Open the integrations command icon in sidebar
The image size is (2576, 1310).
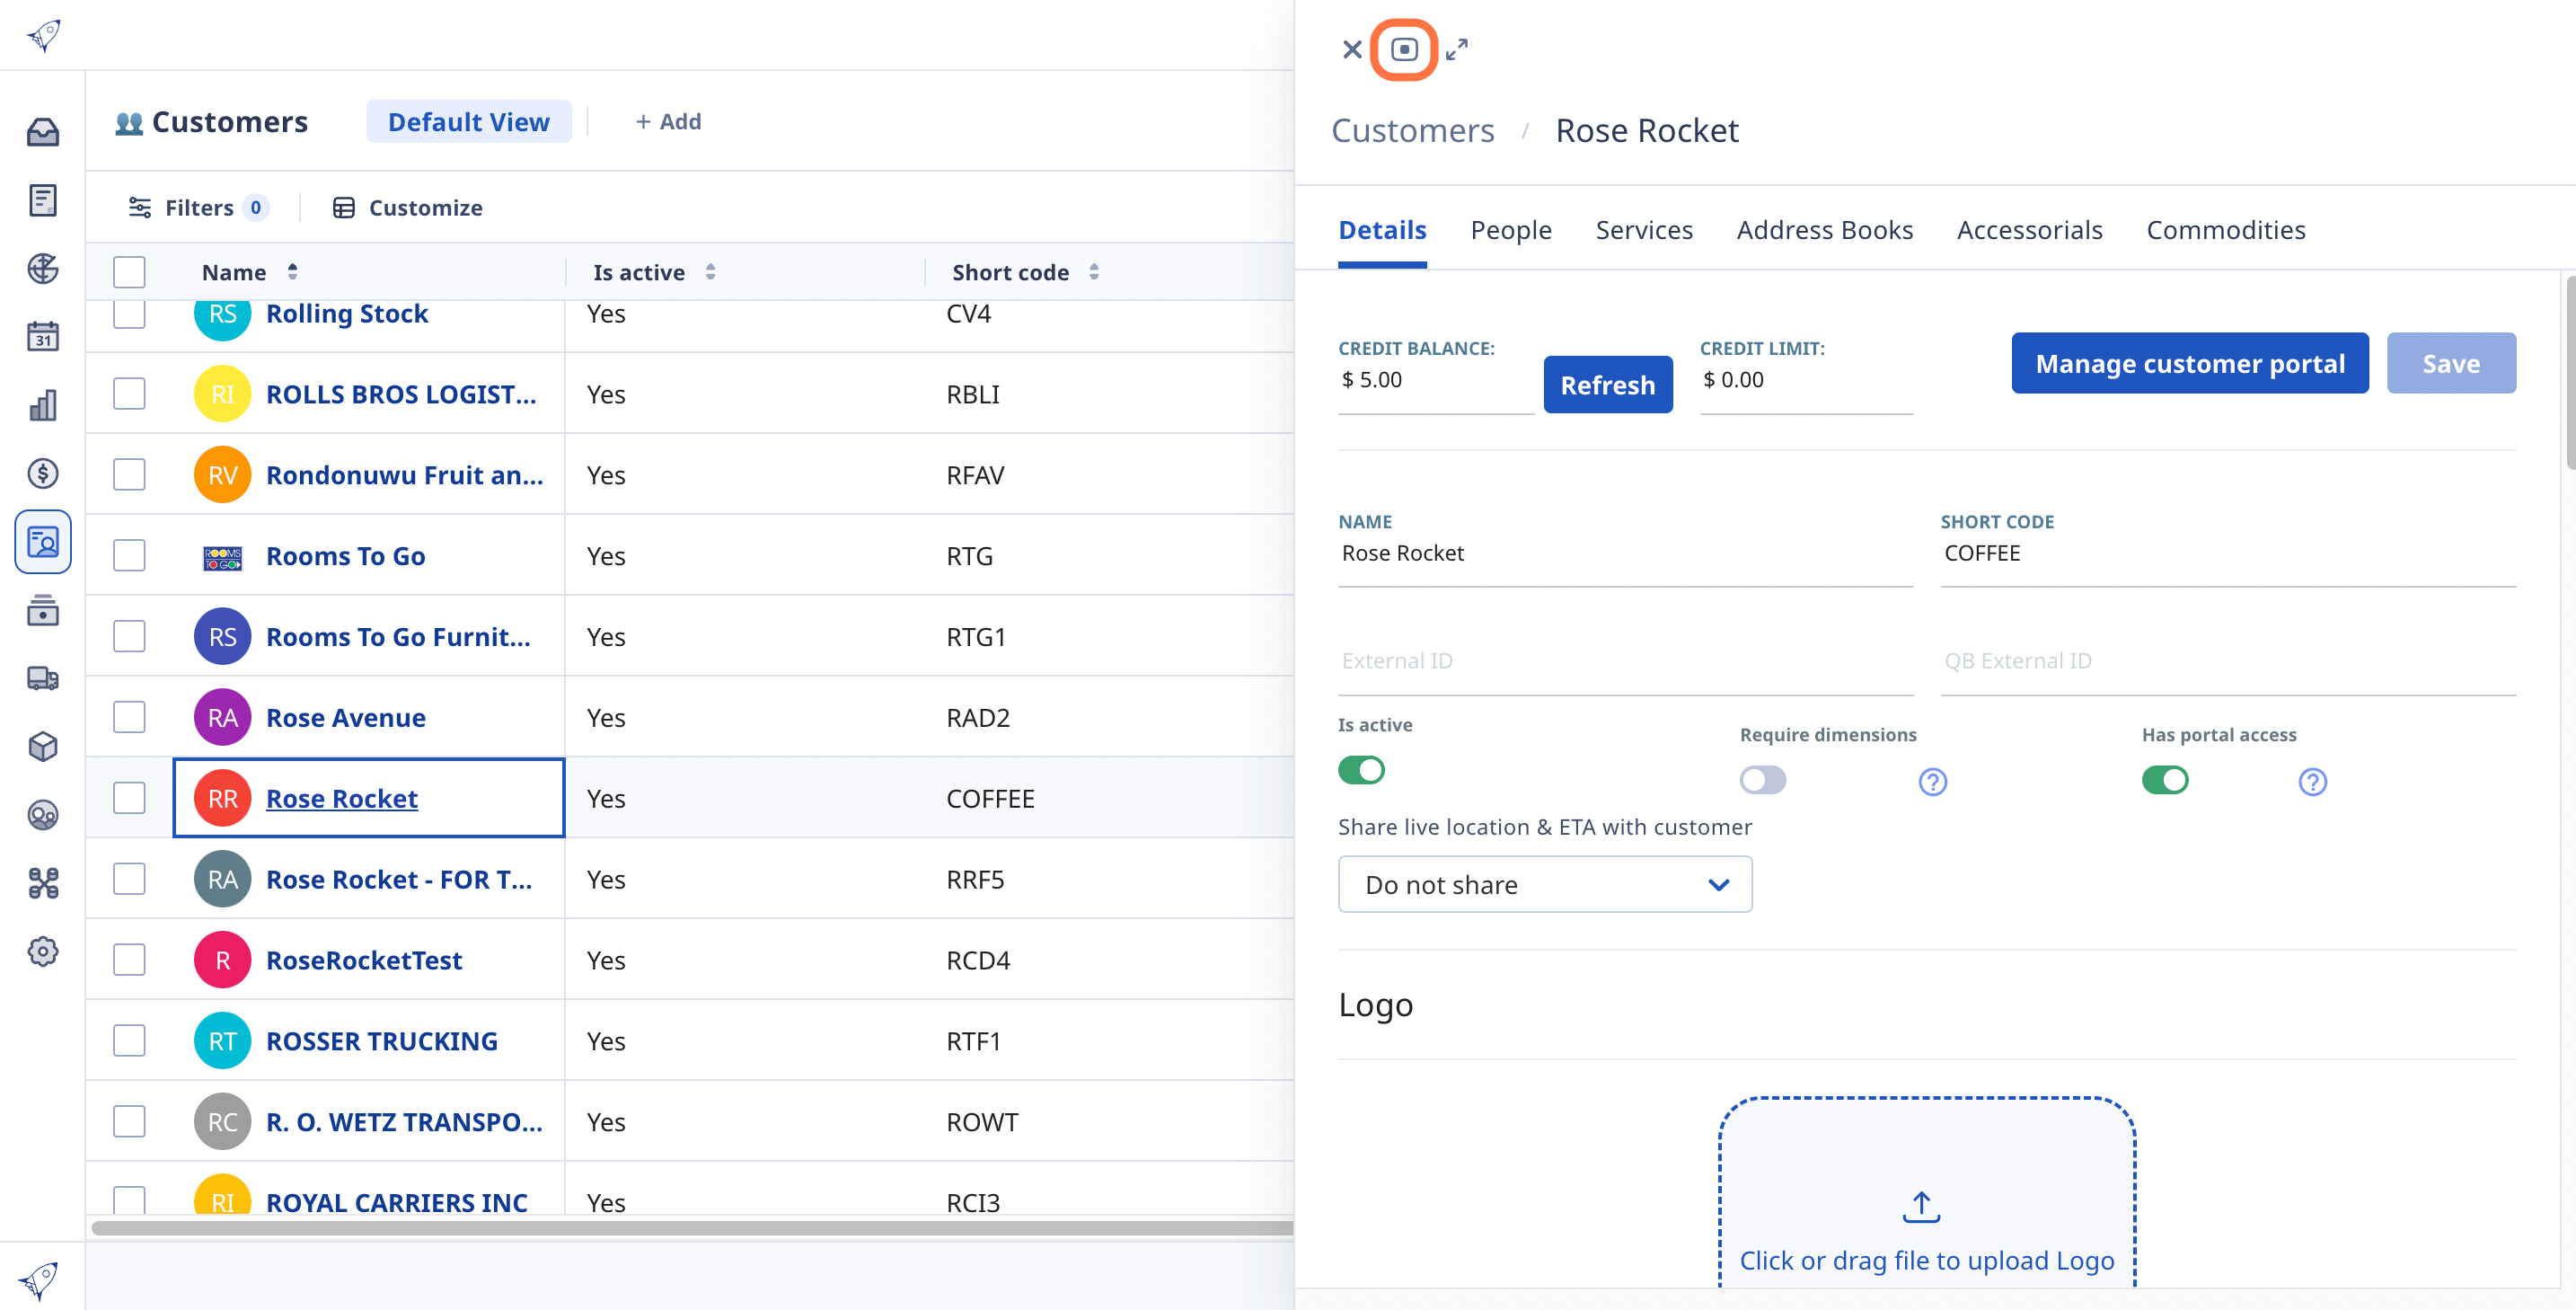click(43, 884)
